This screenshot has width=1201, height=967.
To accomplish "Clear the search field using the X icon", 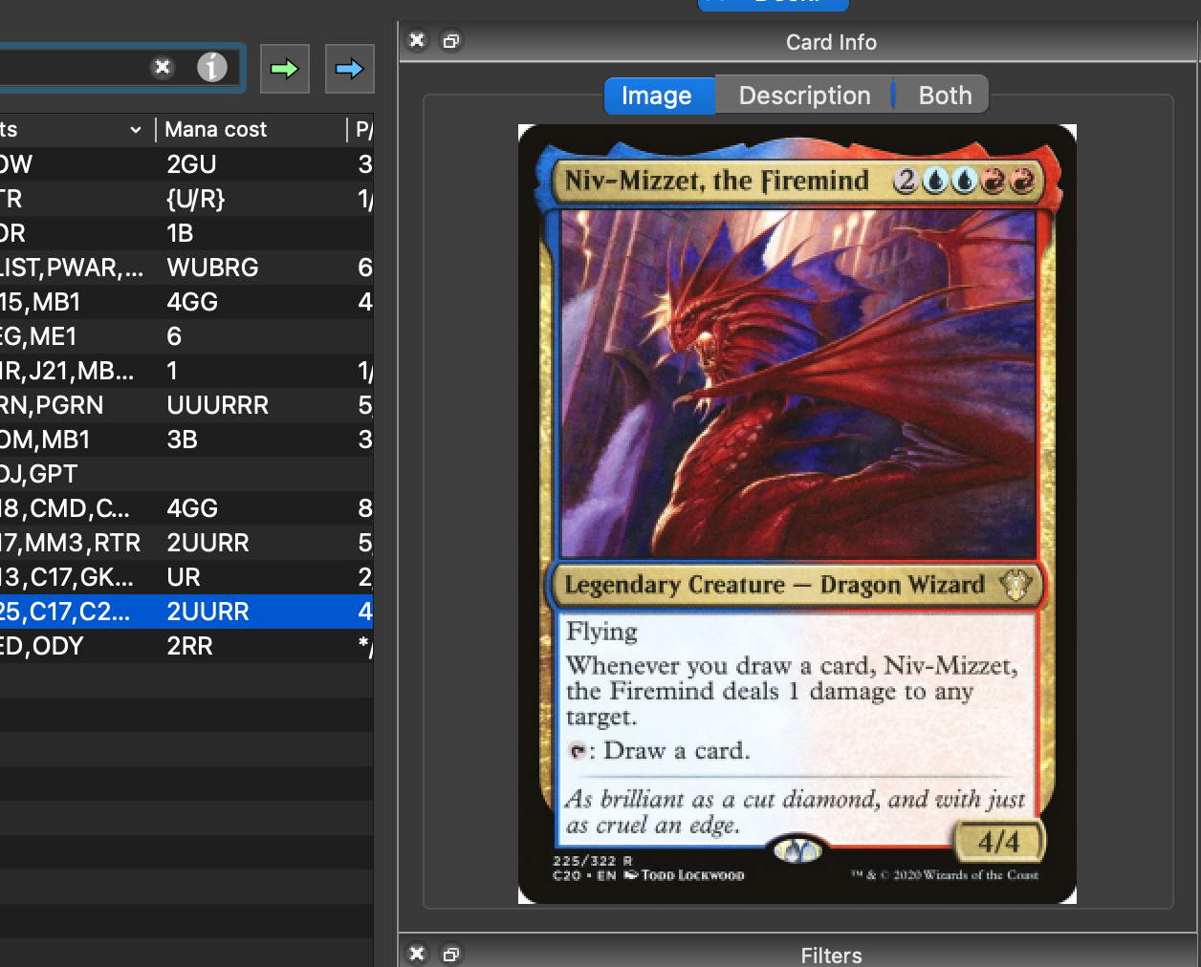I will tap(163, 67).
